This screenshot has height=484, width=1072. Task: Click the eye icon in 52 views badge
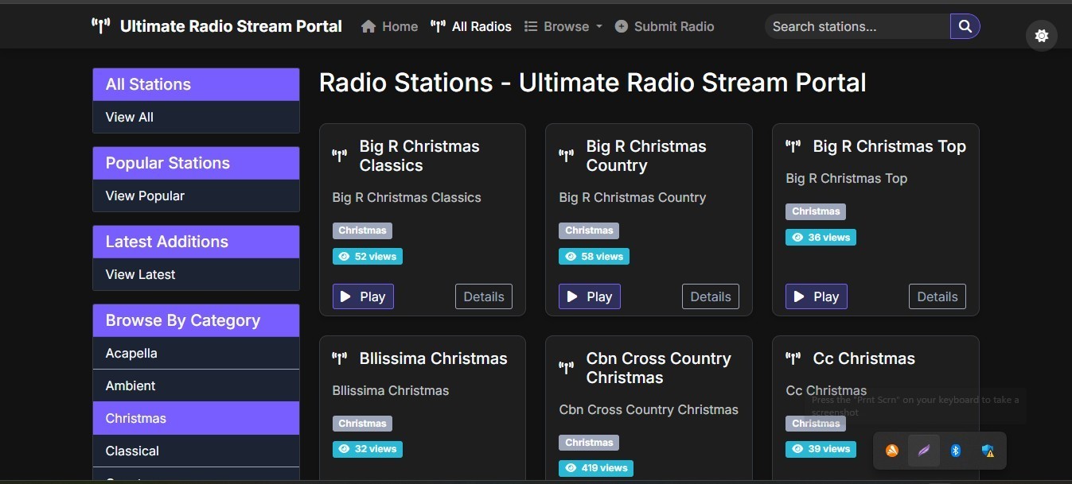coord(345,257)
